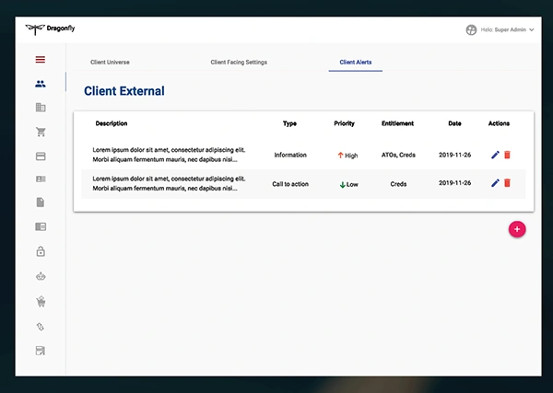Click the globe avatar icon beside Super Admin

(x=471, y=30)
